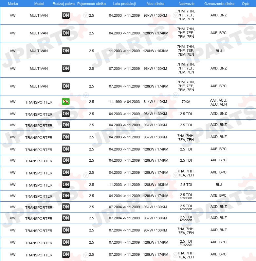Click ON icon in Transporter 07.2004 128kW 7HA row
256x261 pixels.
tap(66, 254)
